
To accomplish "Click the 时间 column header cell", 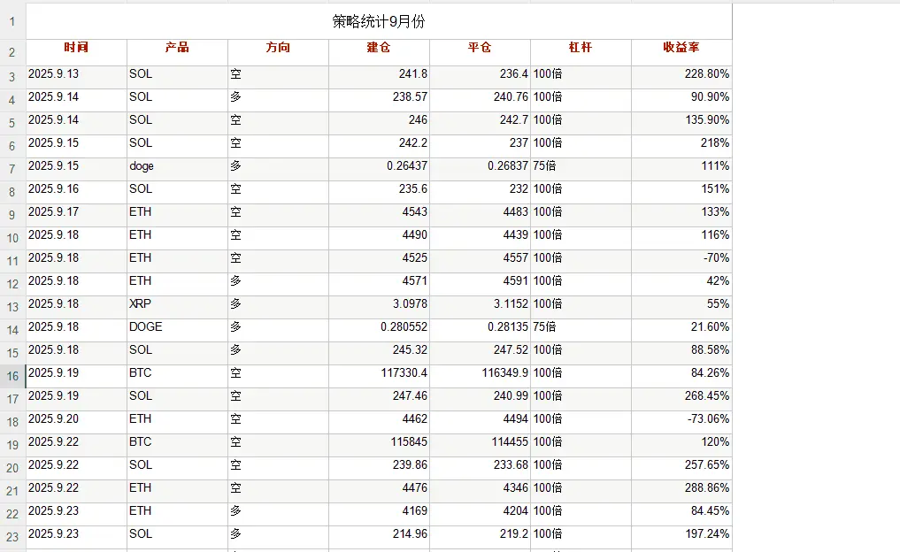I will point(76,52).
